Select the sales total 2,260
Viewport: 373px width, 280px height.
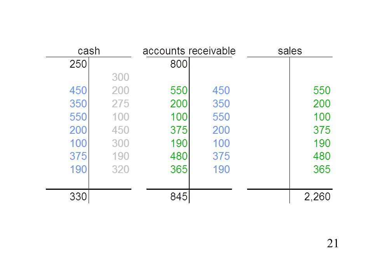[x=317, y=197]
